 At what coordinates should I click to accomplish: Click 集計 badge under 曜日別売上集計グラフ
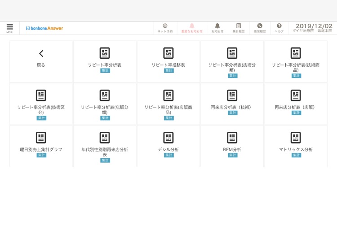[41, 155]
